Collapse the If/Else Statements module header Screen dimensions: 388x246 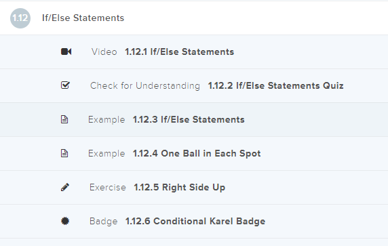click(194, 18)
